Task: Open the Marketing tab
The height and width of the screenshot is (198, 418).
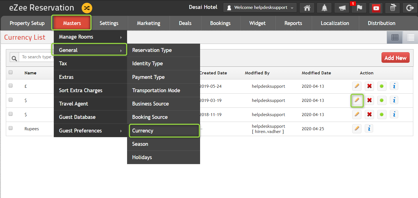Action: coord(149,23)
